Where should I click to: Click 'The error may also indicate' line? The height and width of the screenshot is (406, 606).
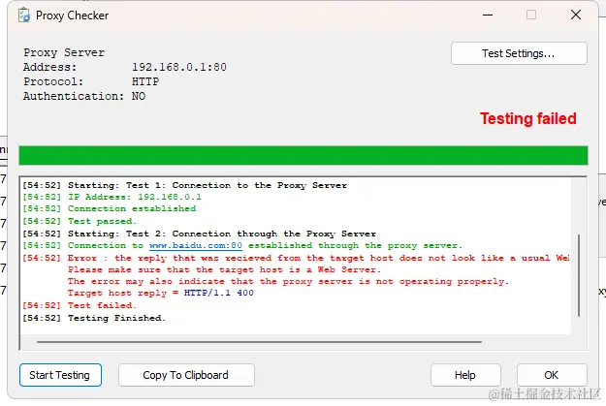click(x=288, y=281)
